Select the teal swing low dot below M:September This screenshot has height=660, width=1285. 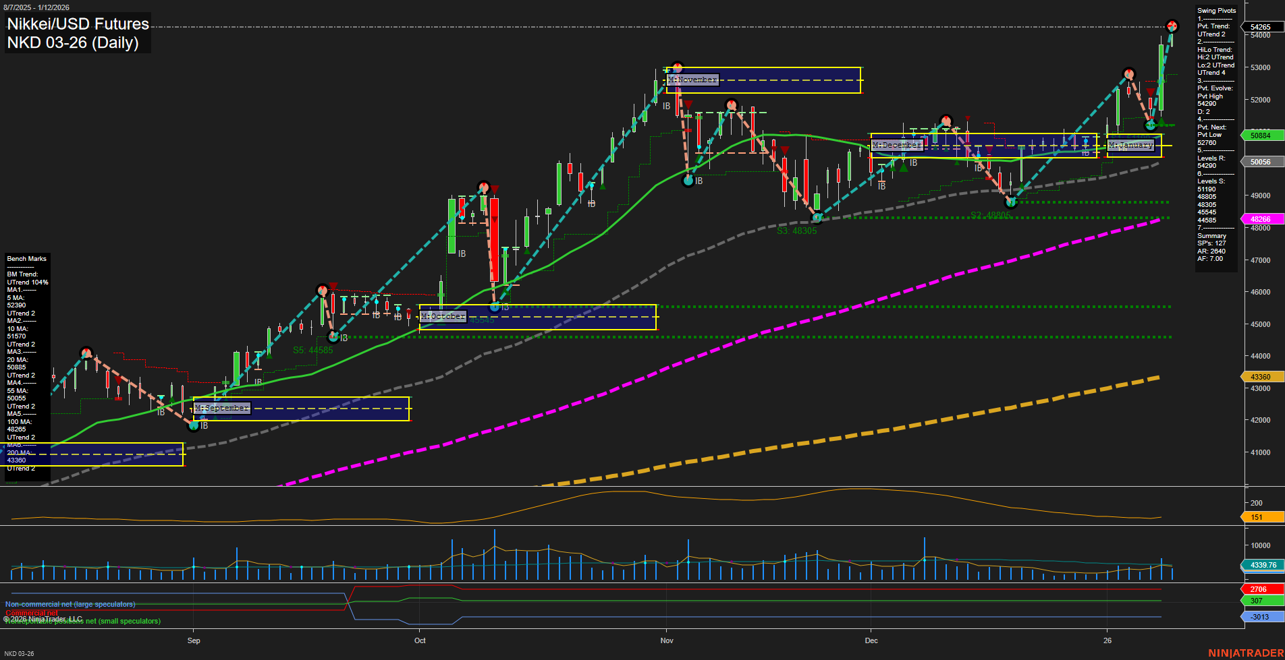(194, 425)
